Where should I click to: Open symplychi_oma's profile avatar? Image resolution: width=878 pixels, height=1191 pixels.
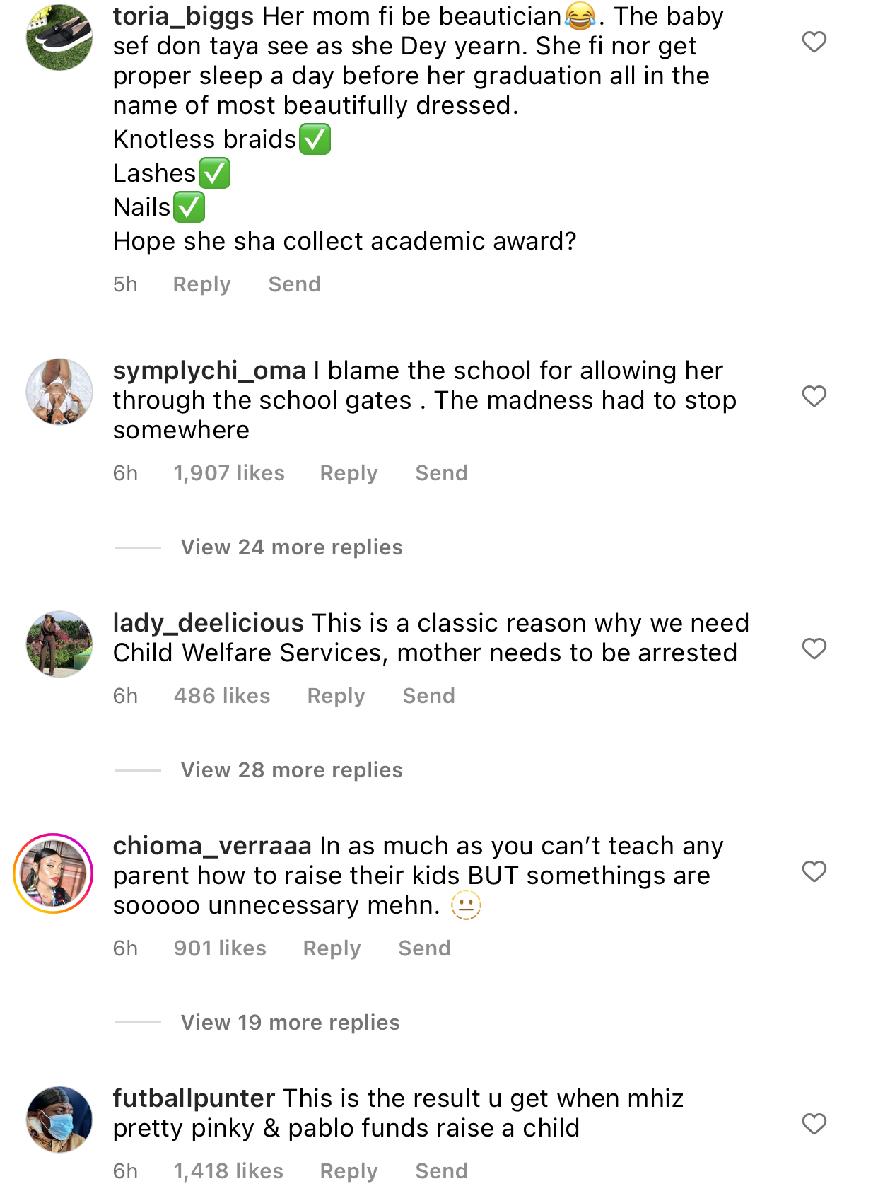pos(59,392)
